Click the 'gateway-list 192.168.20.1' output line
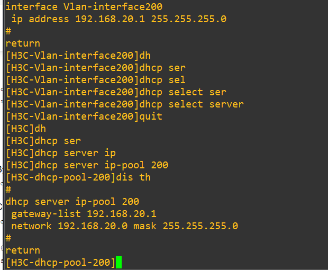 84,214
